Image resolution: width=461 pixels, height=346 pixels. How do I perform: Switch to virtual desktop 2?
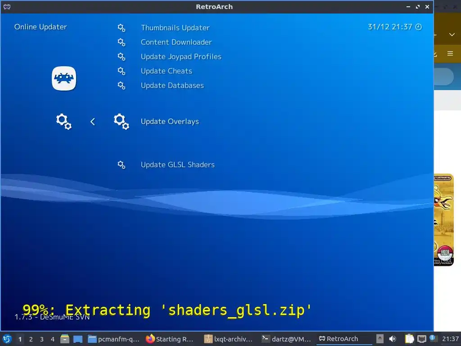(31, 339)
